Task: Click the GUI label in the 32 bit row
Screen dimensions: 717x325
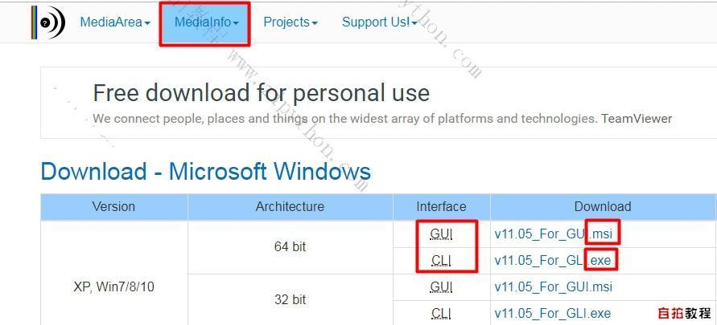Action: coord(441,286)
